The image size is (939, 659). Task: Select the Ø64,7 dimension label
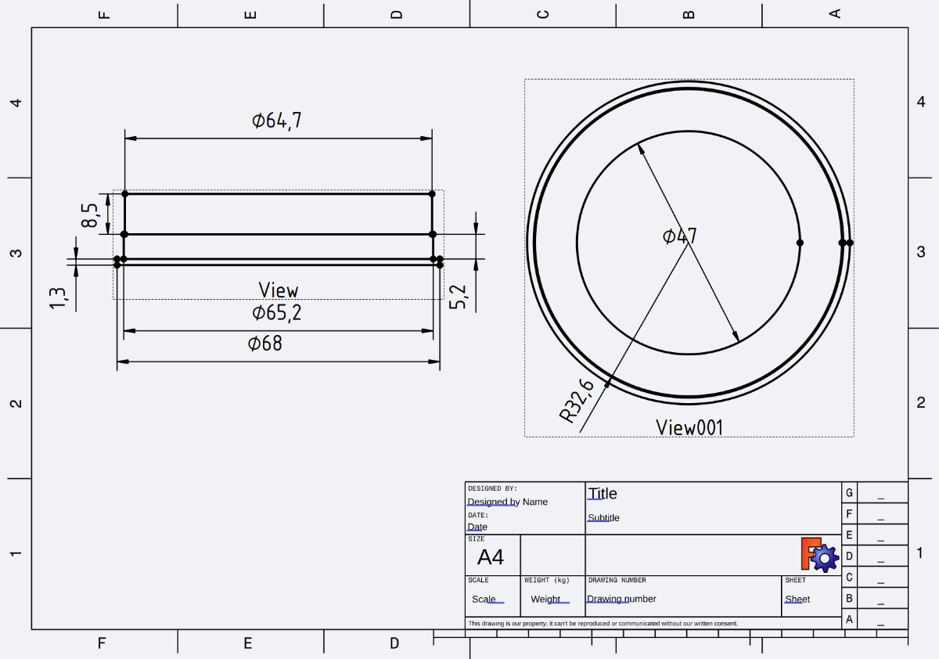(276, 121)
